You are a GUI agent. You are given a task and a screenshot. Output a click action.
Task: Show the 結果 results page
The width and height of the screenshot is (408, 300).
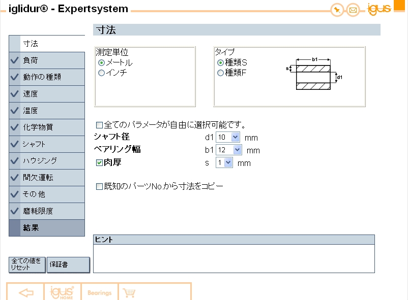pyautogui.click(x=47, y=228)
